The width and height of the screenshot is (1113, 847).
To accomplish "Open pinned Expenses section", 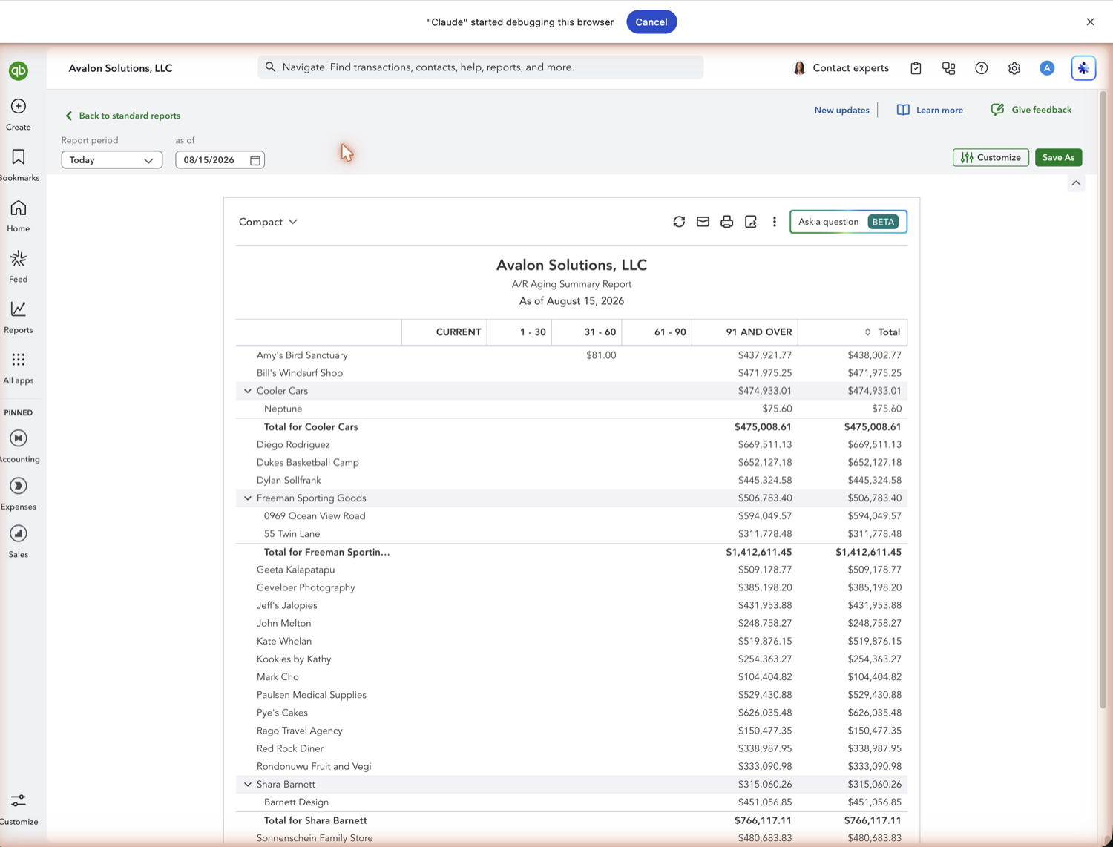I will click(19, 493).
